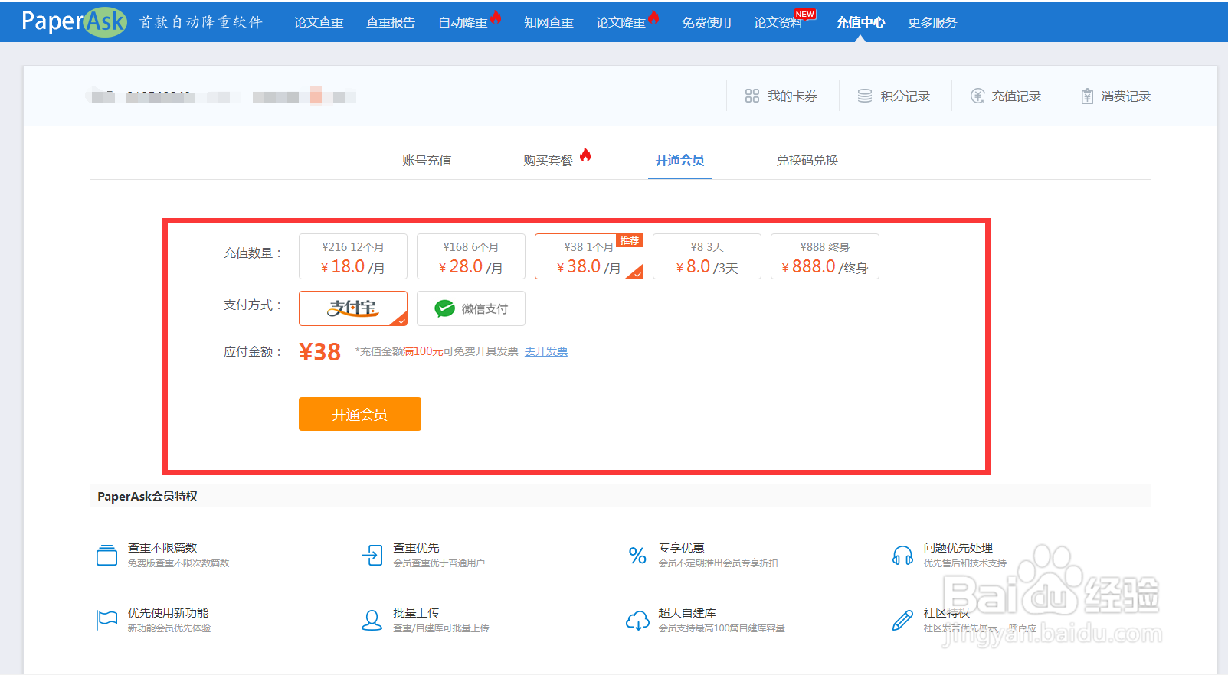The height and width of the screenshot is (675, 1228).
Task: Open the 免费使用 nav item
Action: click(x=706, y=23)
